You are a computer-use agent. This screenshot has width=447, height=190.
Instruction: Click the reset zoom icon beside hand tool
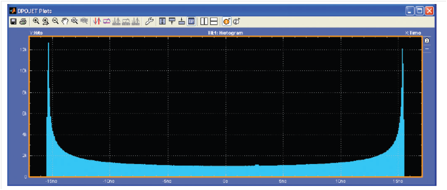pos(74,21)
